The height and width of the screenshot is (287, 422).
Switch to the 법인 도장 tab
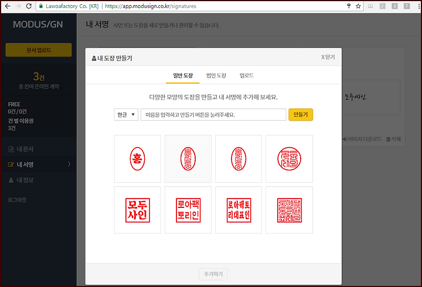[x=216, y=76]
